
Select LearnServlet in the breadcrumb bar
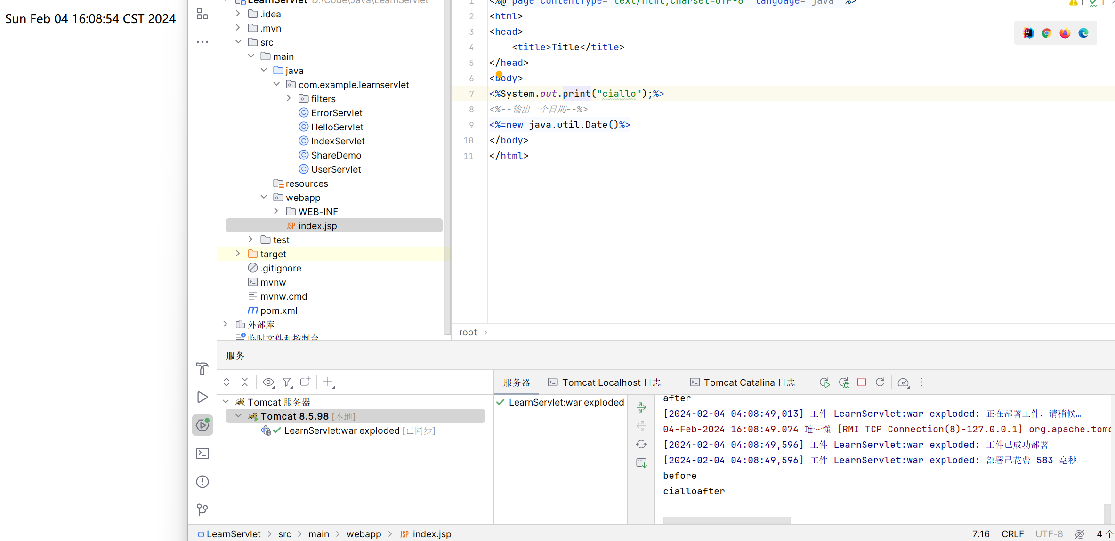click(229, 534)
